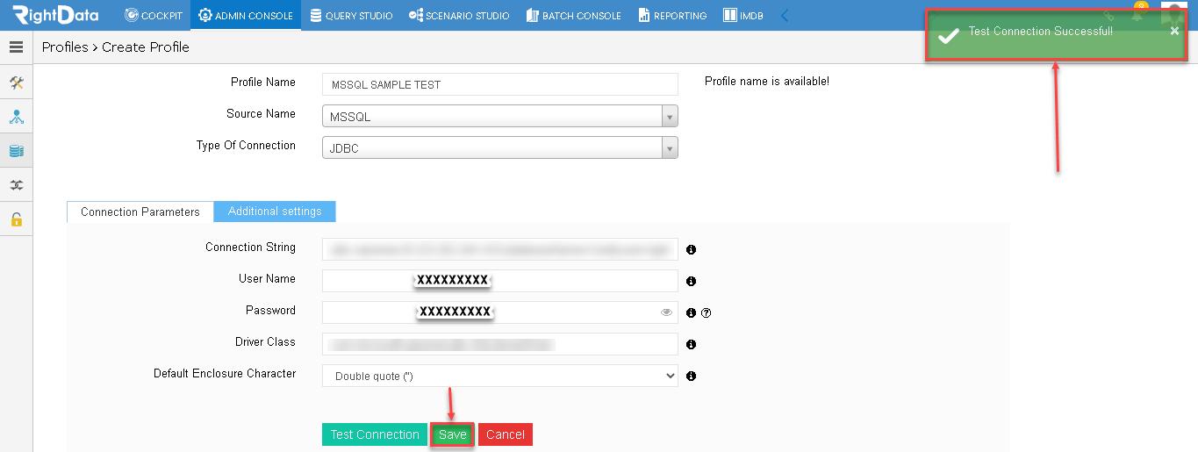
Task: Click info icon next to Driver Class
Action: (x=691, y=345)
